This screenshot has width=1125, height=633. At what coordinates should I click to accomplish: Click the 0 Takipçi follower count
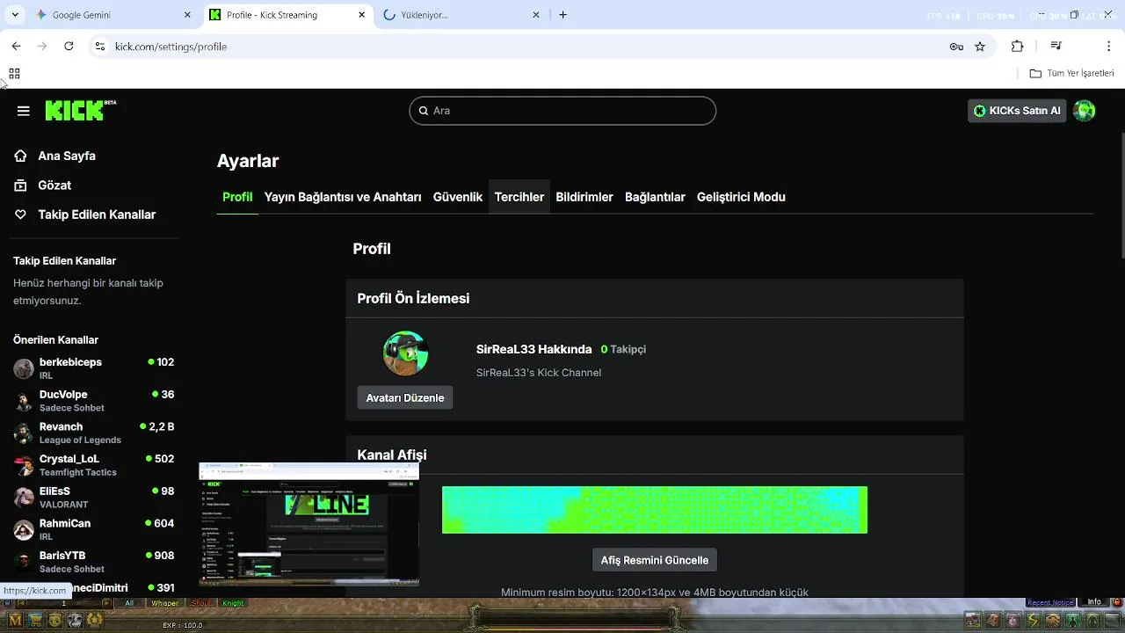tap(623, 349)
